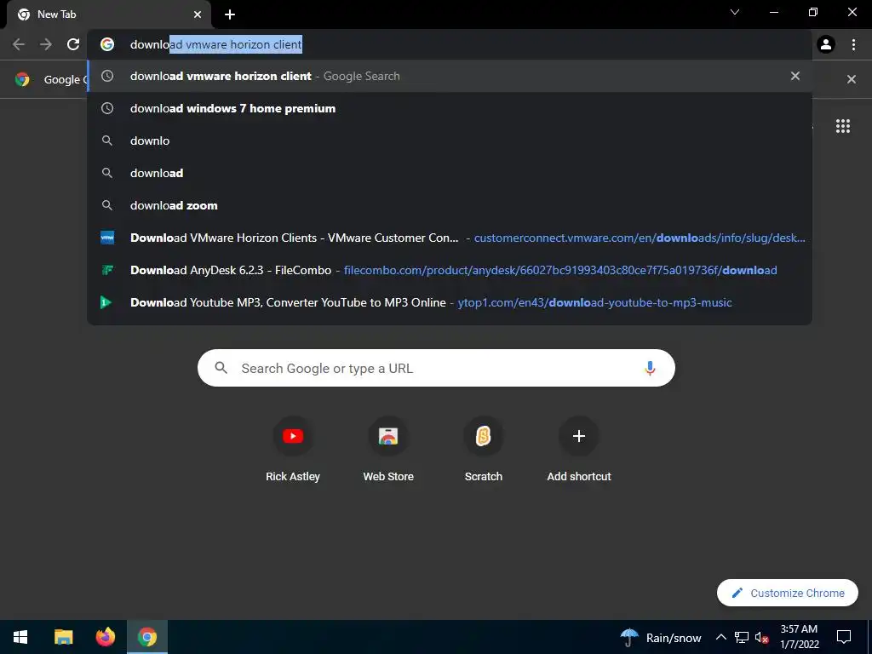Screen dimensions: 872x654
Task: Click the Chrome logo in the infobar
Action: [22, 79]
